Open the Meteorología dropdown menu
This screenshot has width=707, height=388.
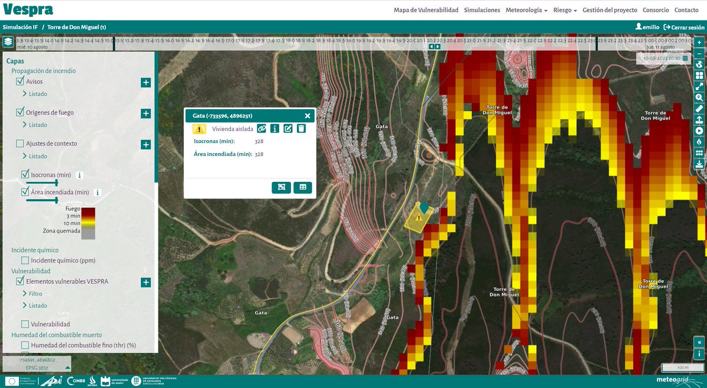[527, 10]
